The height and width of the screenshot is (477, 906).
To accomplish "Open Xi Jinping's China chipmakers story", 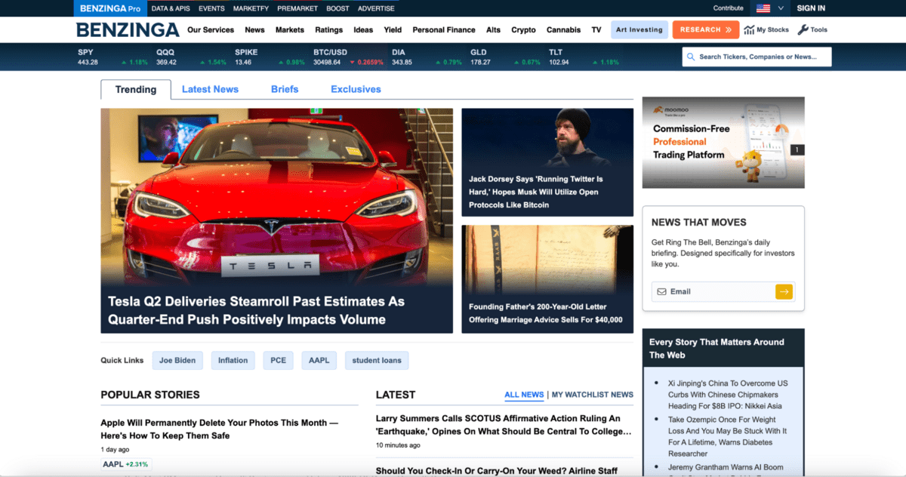I will (728, 395).
